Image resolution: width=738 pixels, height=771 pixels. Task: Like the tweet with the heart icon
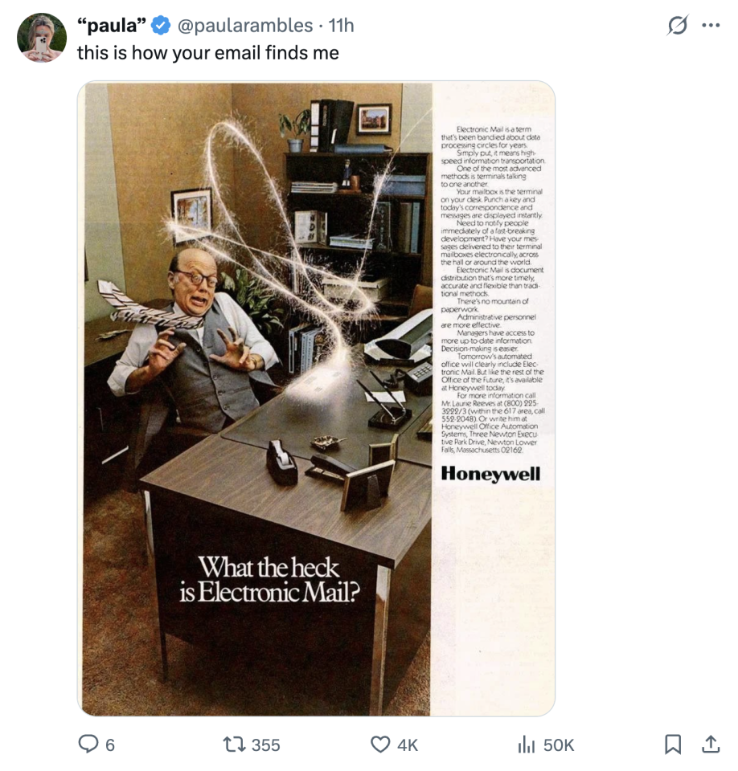coord(379,745)
